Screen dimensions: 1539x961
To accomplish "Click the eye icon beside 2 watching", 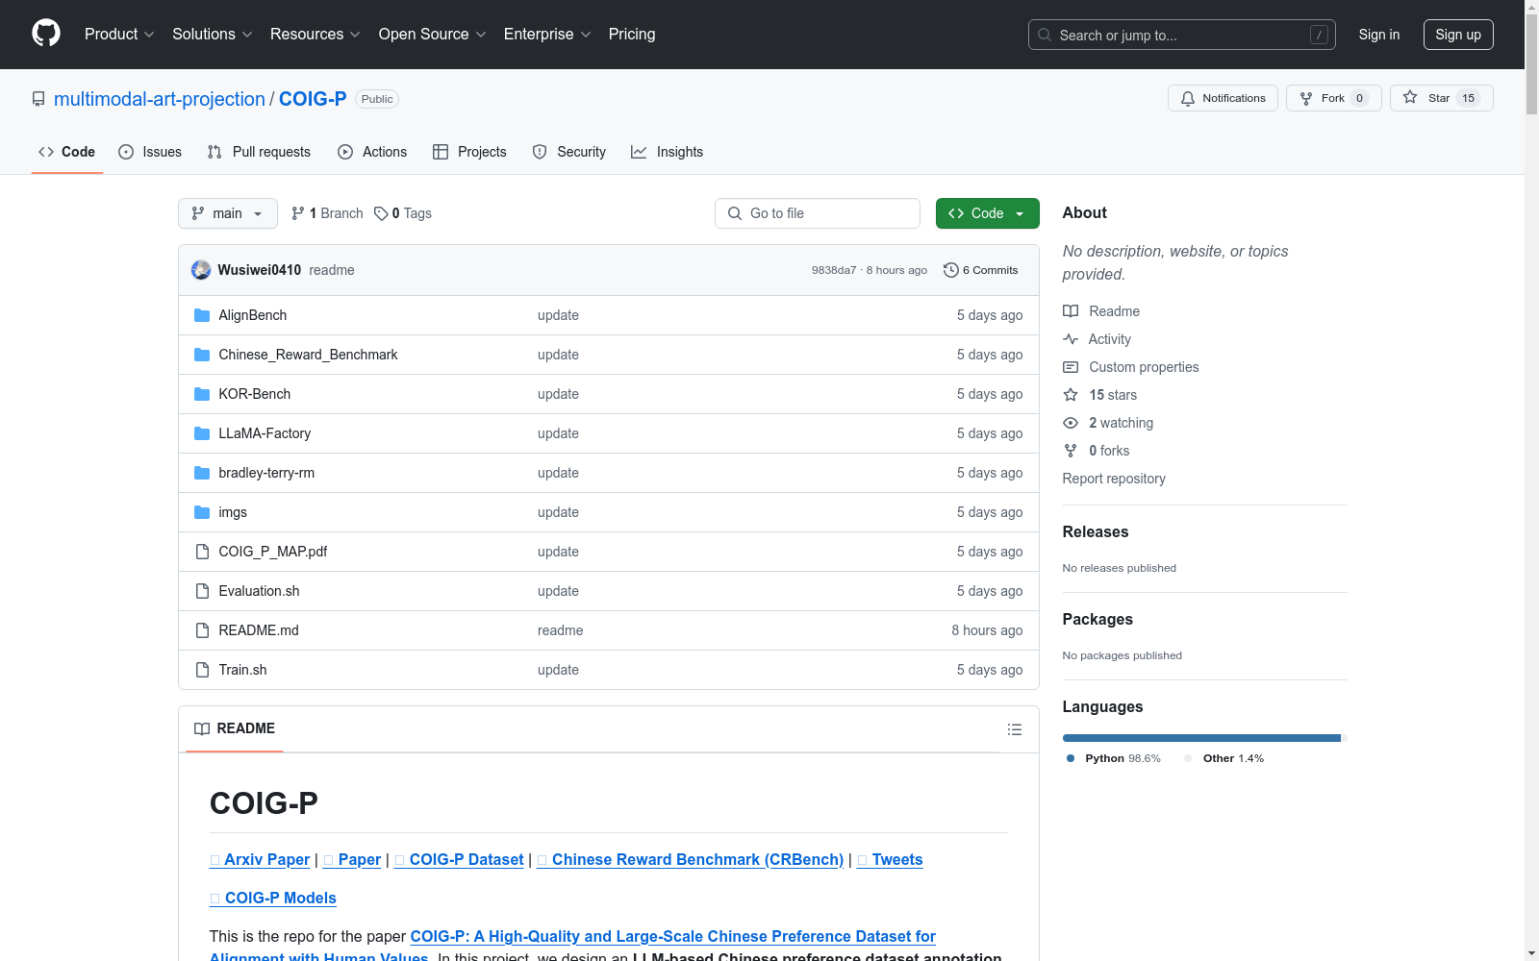I will click(x=1071, y=423).
